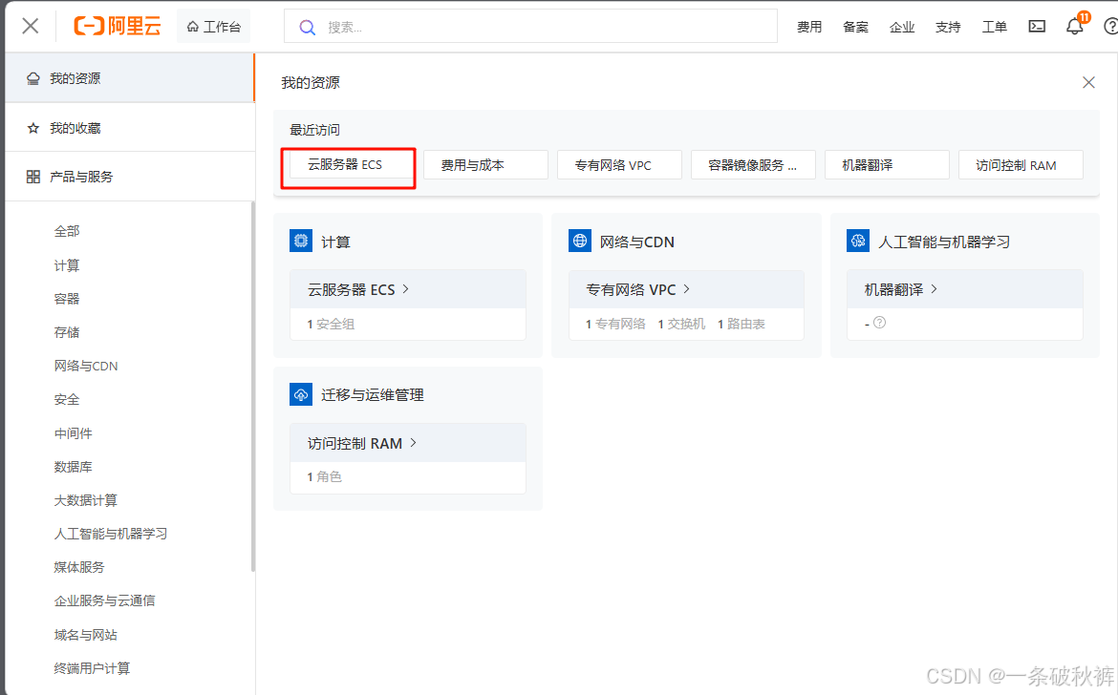
Task: Expand 云服务器 ECS card chevron
Action: click(x=406, y=289)
